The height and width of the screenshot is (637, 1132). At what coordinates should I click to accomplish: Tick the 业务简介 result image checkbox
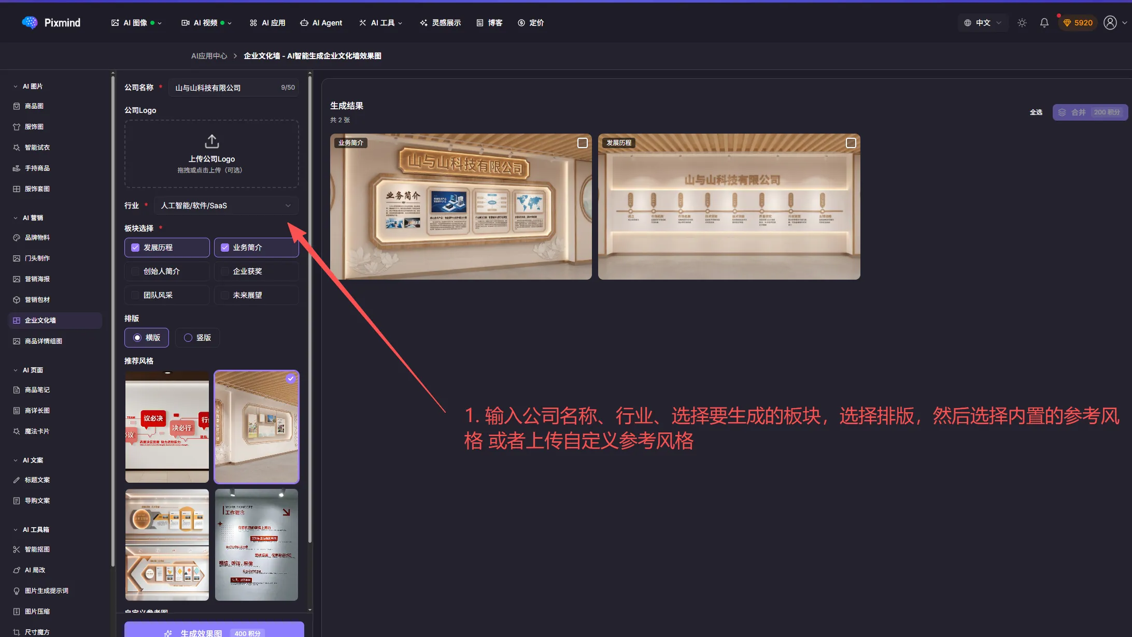[x=583, y=143]
